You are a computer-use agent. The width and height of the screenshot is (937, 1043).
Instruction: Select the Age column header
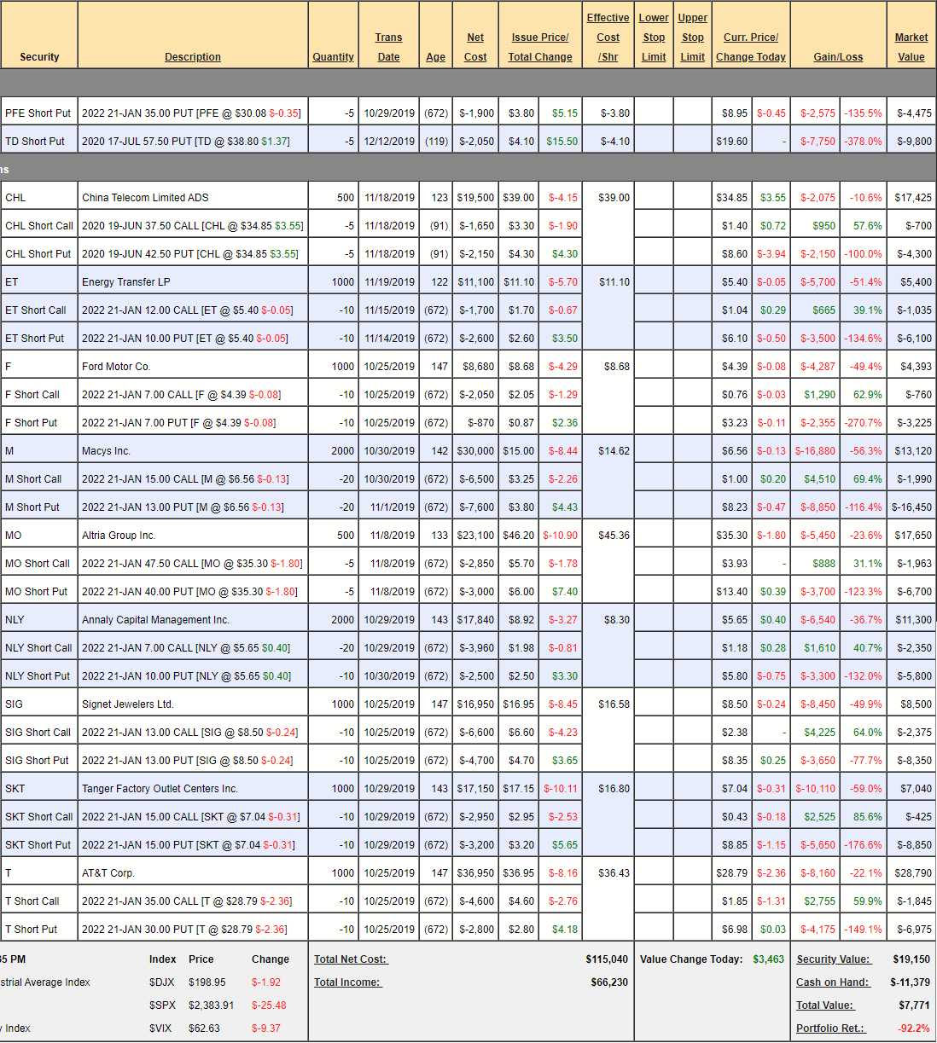[x=435, y=57]
